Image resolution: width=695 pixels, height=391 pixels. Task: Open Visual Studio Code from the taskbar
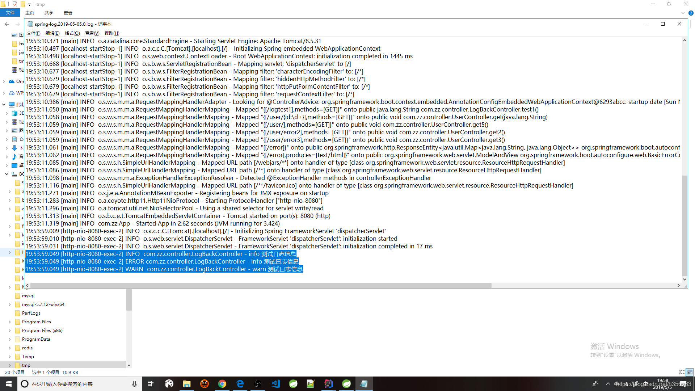click(x=275, y=384)
